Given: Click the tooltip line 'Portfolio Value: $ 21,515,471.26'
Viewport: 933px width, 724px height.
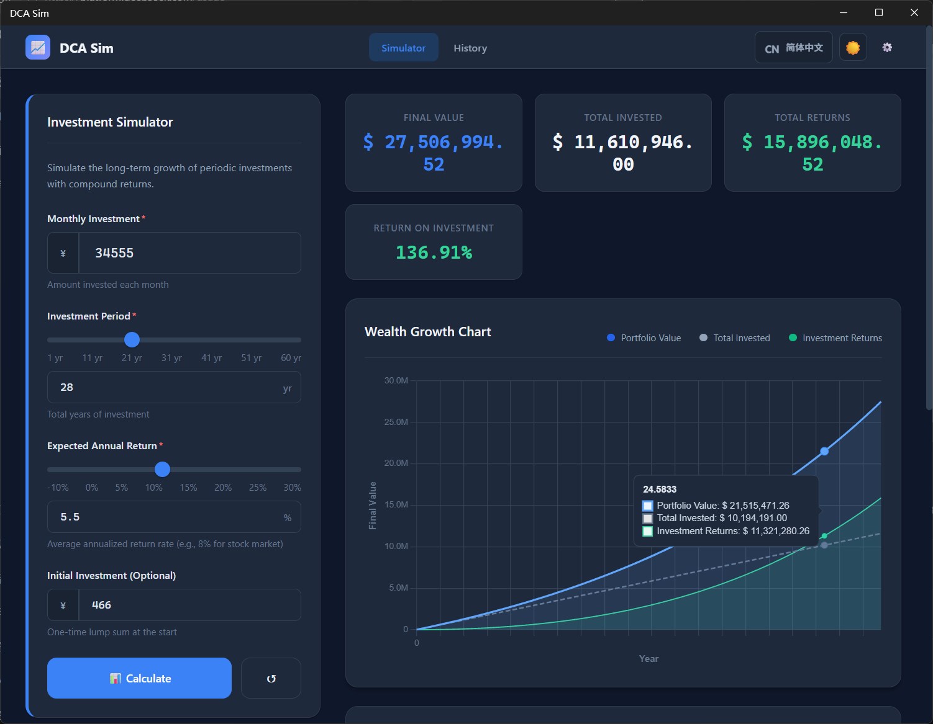Looking at the screenshot, I should point(722,506).
